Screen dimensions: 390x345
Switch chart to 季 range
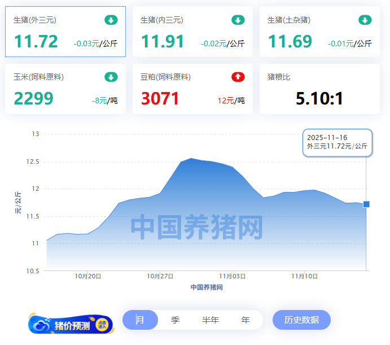pos(176,320)
